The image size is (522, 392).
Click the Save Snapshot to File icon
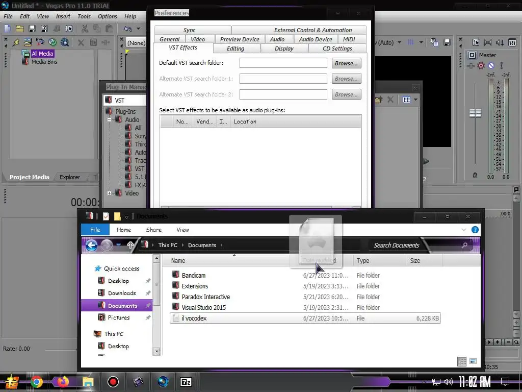(447, 42)
